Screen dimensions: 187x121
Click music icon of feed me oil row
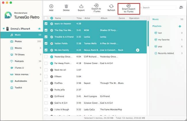point(51,70)
